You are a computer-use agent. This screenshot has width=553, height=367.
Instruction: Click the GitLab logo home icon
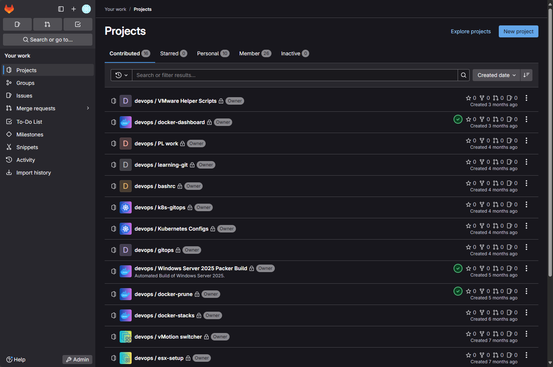[x=9, y=9]
